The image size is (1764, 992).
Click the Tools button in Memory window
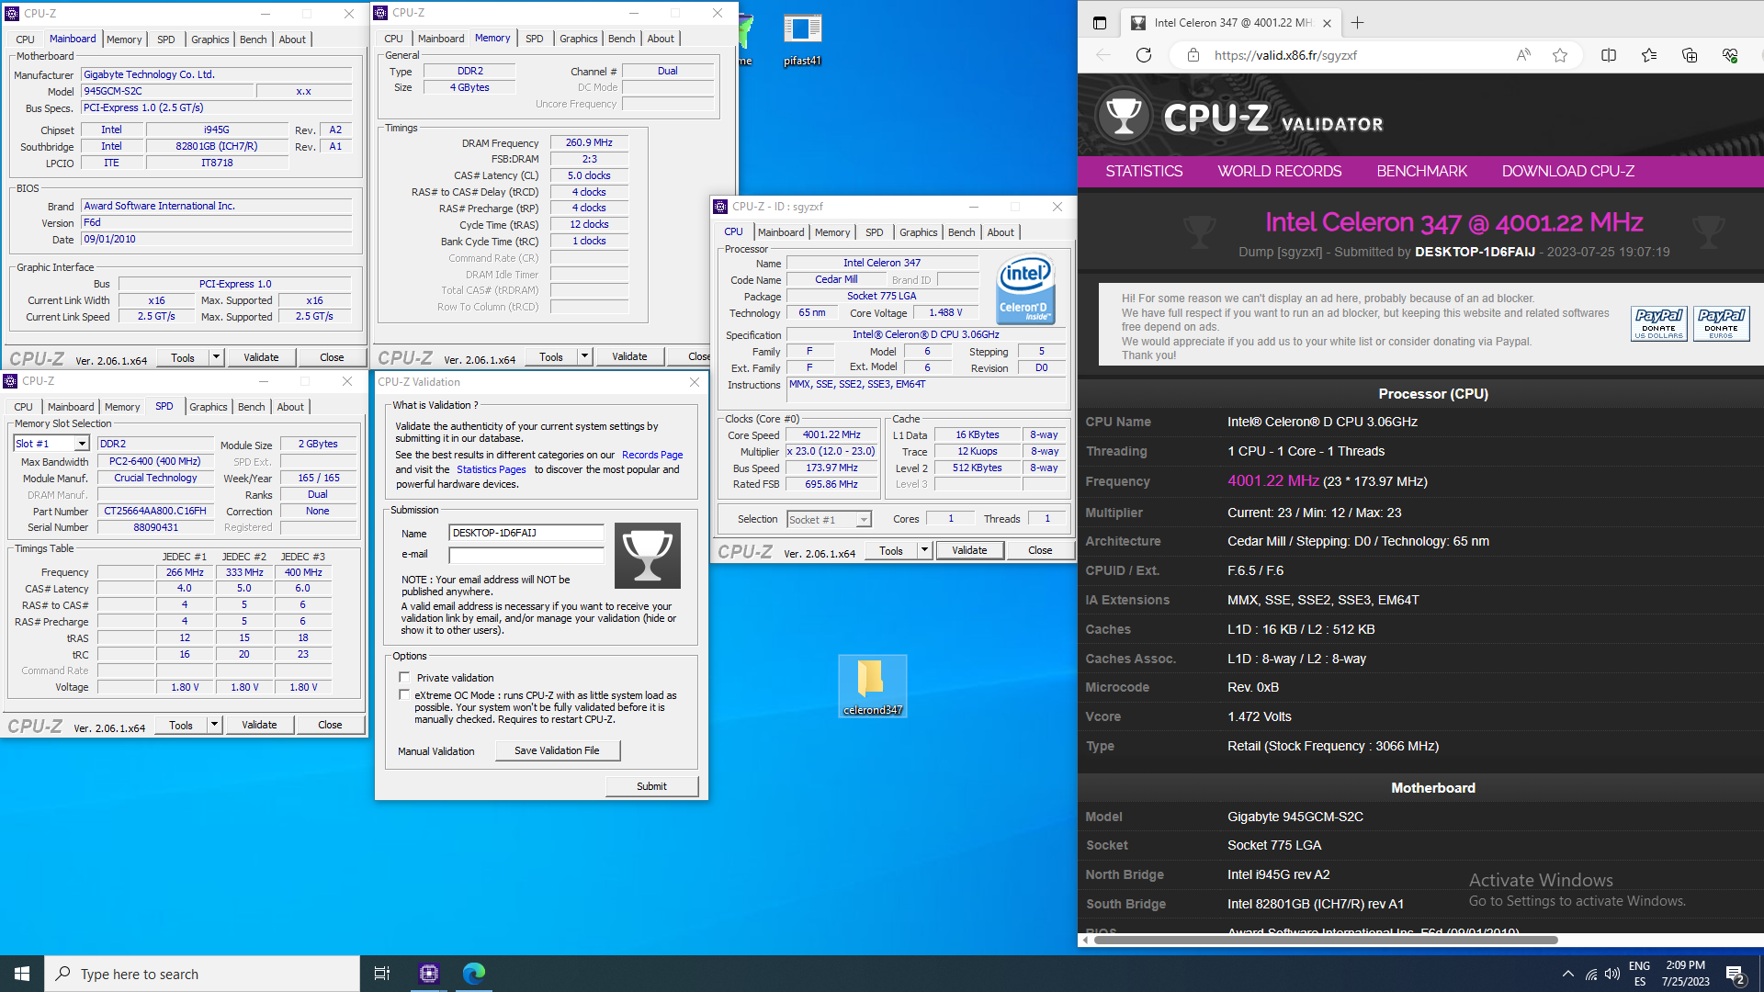pos(551,356)
